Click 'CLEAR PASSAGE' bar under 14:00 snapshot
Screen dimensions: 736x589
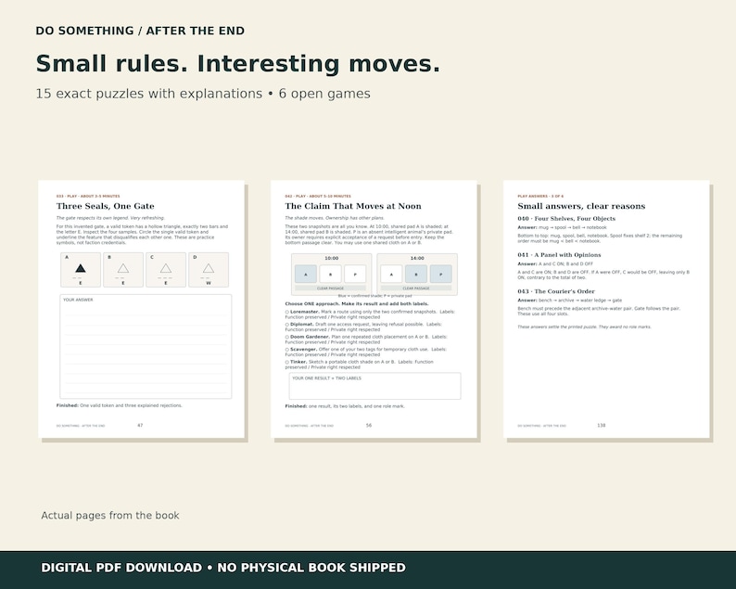[x=416, y=288]
